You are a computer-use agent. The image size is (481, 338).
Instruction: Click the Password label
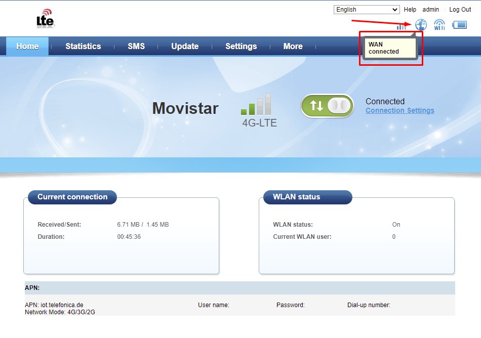pos(291,305)
